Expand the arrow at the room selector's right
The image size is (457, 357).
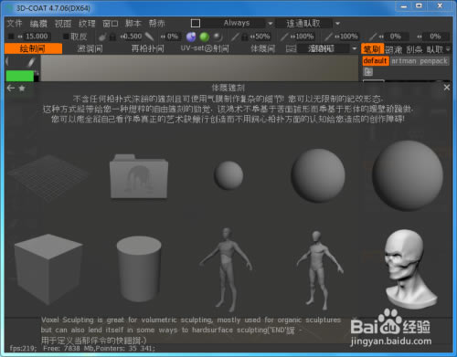click(354, 49)
